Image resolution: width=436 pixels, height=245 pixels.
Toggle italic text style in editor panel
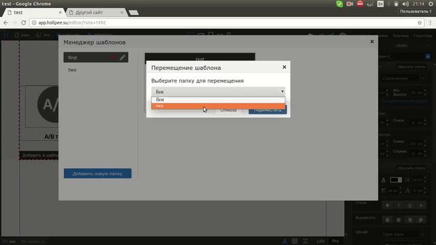click(399, 205)
